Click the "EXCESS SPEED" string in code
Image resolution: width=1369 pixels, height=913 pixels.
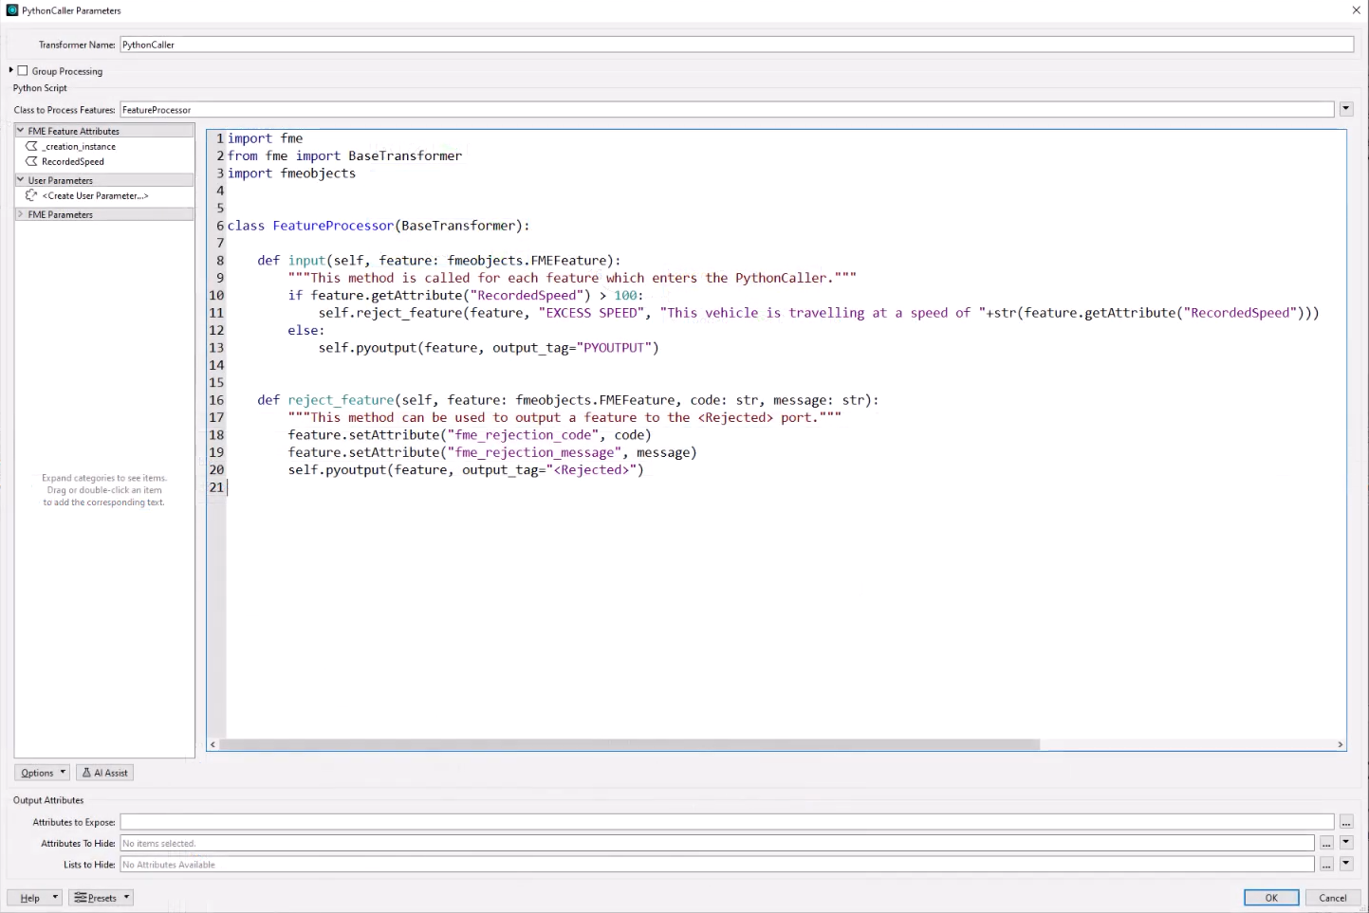591,313
